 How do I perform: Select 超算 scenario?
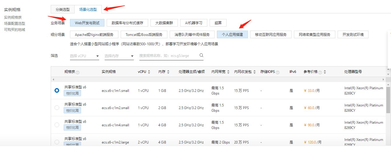(218, 23)
